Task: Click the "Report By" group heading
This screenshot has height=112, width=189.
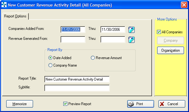Action: pyautogui.click(x=55, y=50)
